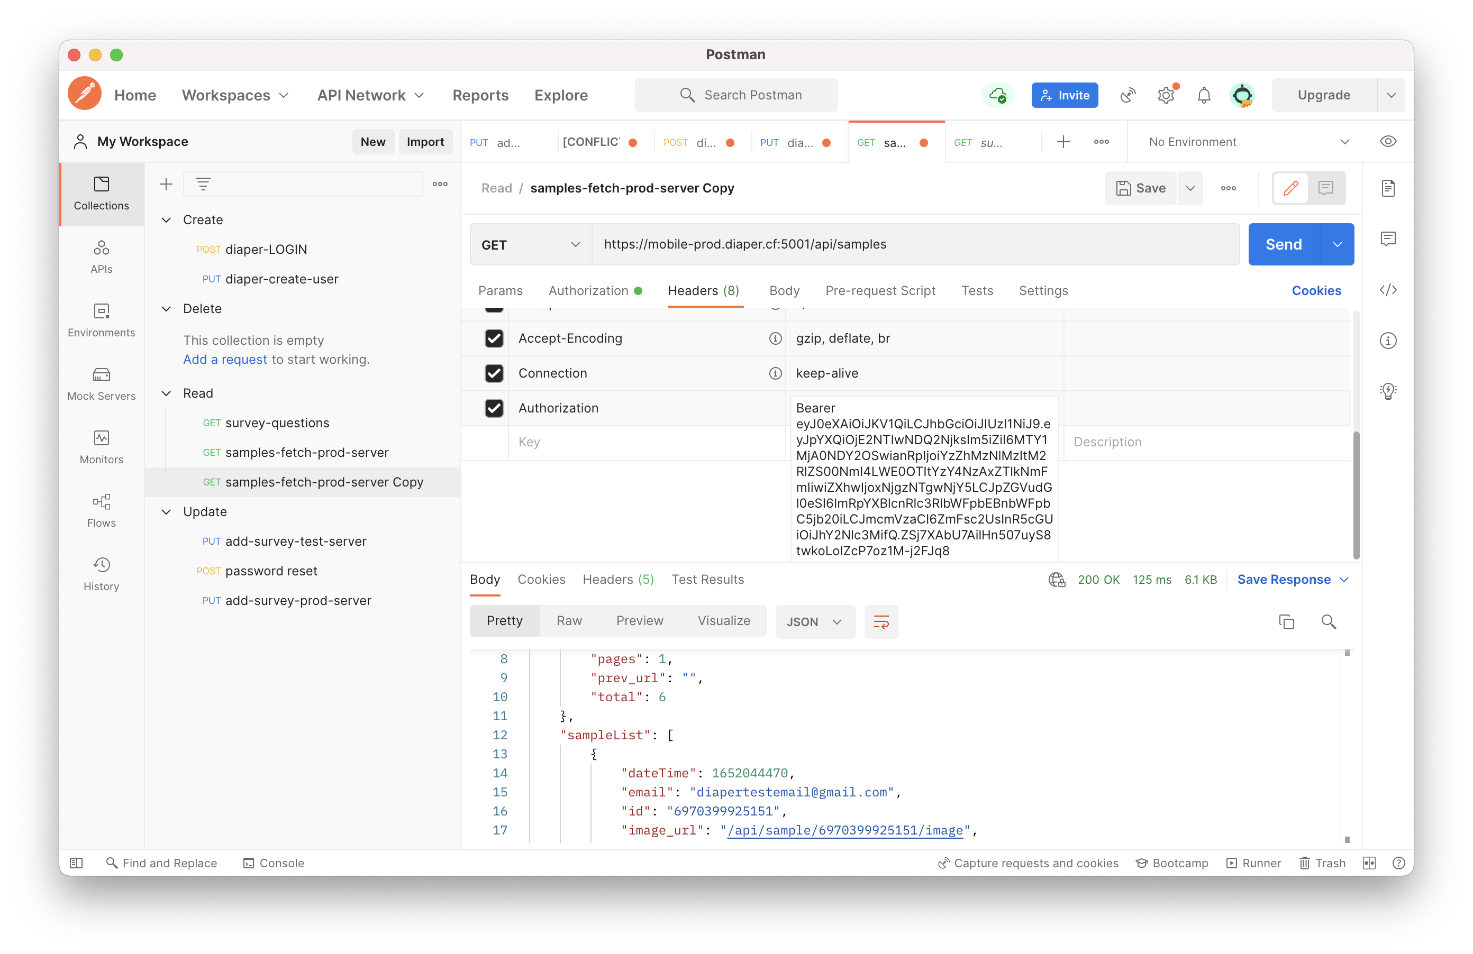Collapse the Delete collection
The height and width of the screenshot is (954, 1473).
click(166, 309)
